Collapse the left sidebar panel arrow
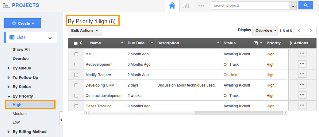 tap(61, 120)
